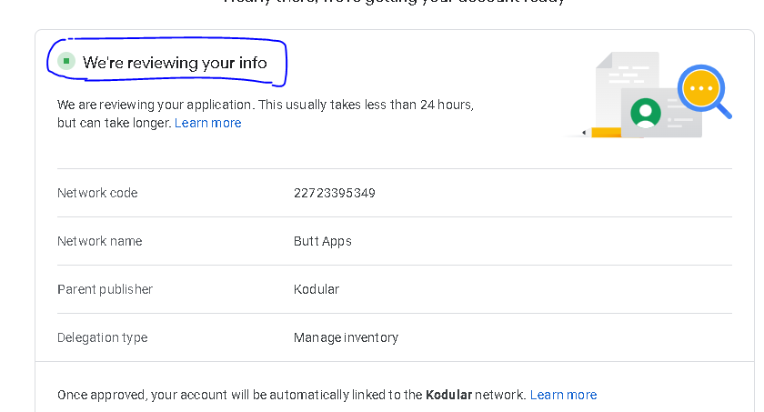Click the Network name label
Viewport: 764px width, 412px height.
tap(99, 241)
